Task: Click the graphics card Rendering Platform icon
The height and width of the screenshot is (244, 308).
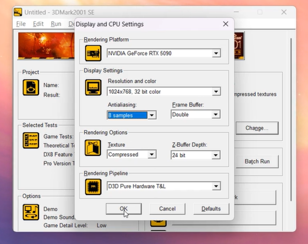Action: (93, 53)
